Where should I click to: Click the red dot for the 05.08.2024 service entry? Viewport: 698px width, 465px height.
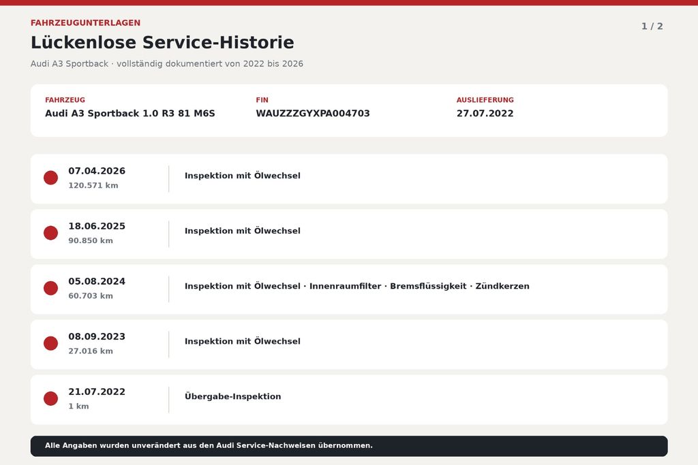click(50, 288)
